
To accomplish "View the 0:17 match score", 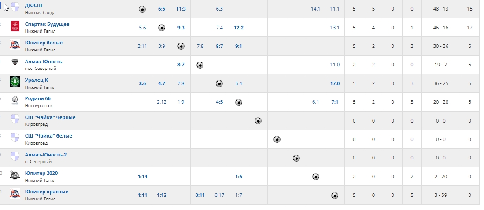I will pos(219,196).
